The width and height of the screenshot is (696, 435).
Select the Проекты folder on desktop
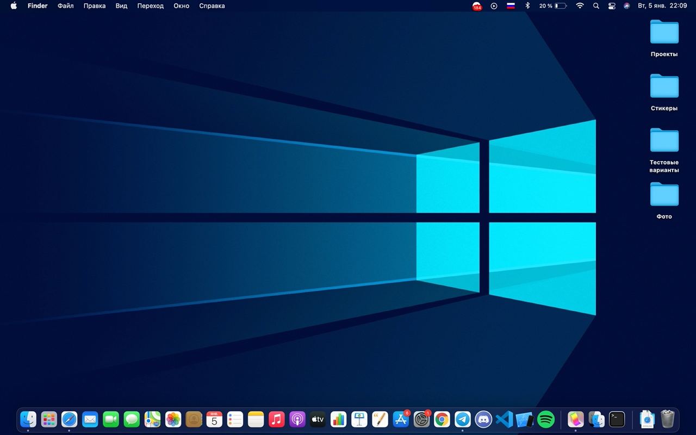click(x=664, y=38)
